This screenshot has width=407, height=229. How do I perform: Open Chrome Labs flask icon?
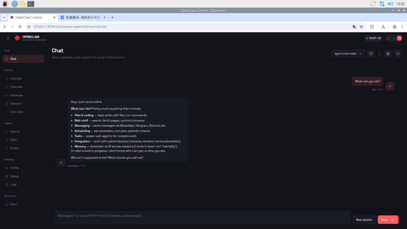383,27
